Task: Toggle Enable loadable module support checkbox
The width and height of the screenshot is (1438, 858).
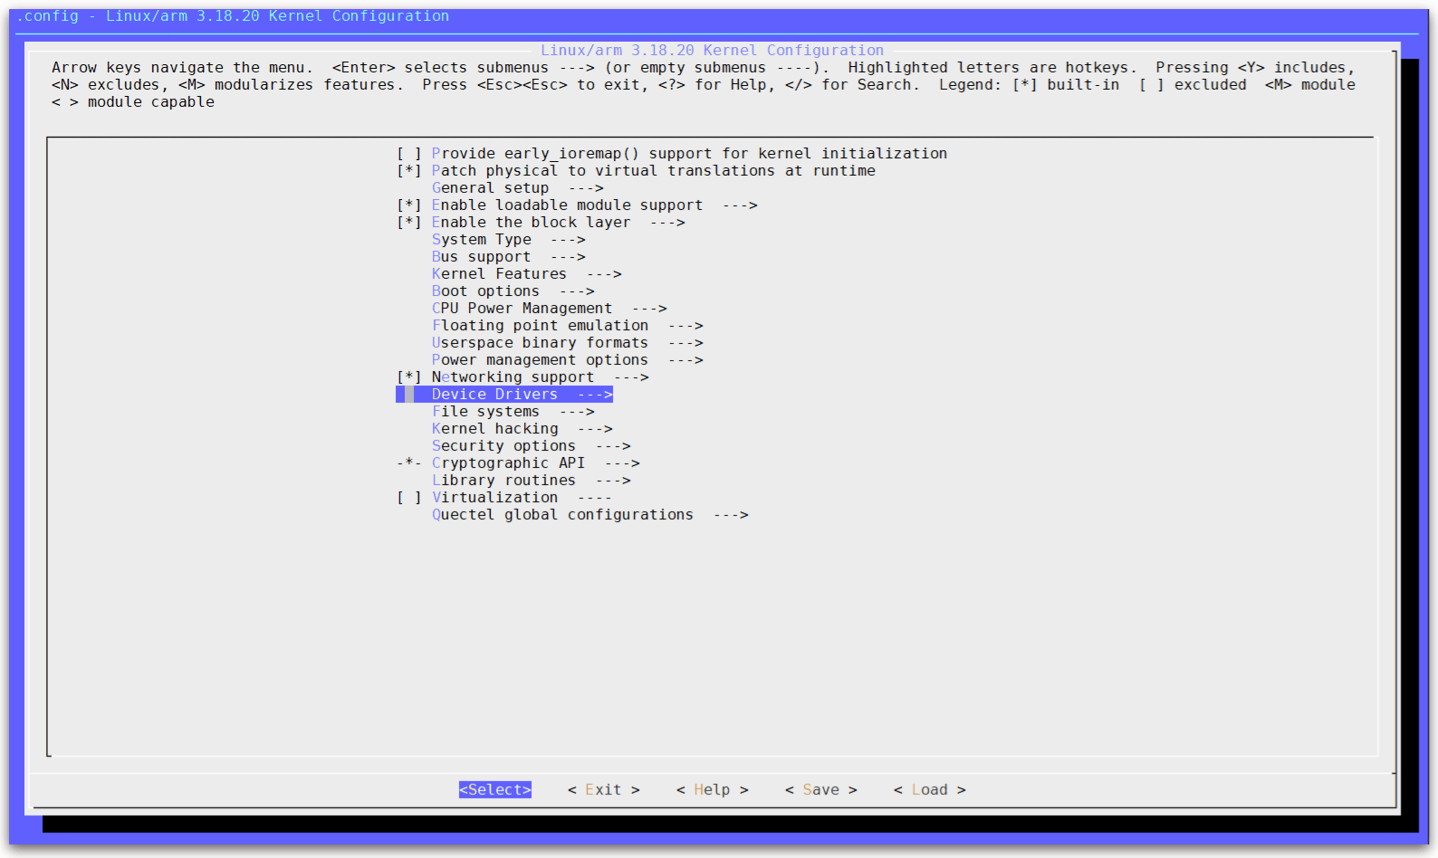Action: coord(408,205)
